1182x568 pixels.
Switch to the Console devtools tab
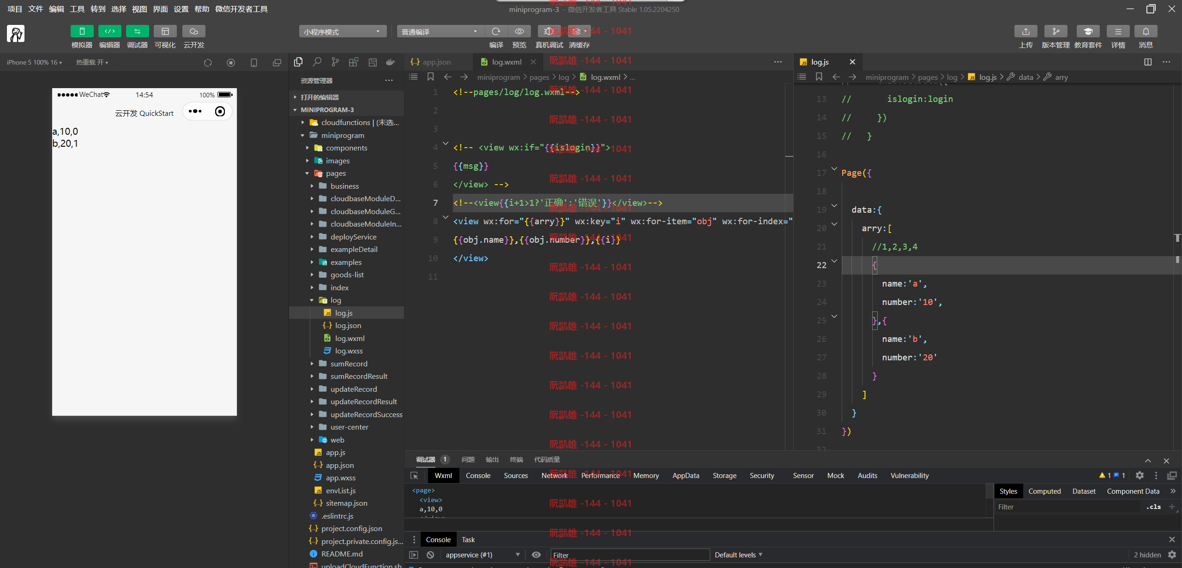click(x=478, y=476)
